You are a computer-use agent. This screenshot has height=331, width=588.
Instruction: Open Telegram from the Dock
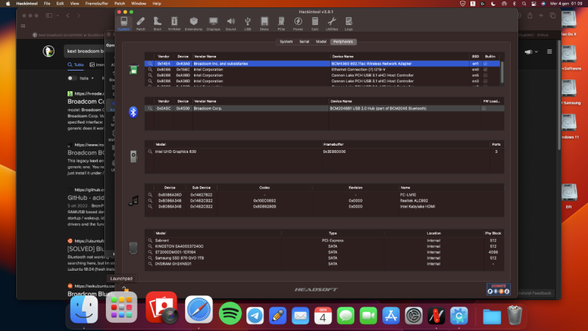[255, 316]
